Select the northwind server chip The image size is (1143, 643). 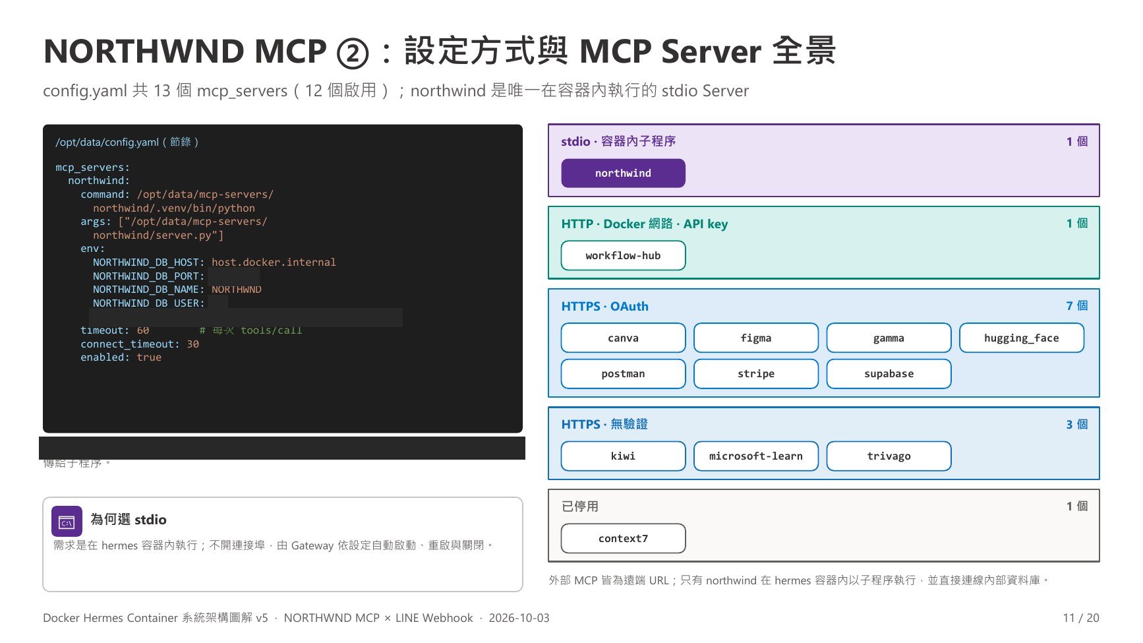pyautogui.click(x=623, y=173)
